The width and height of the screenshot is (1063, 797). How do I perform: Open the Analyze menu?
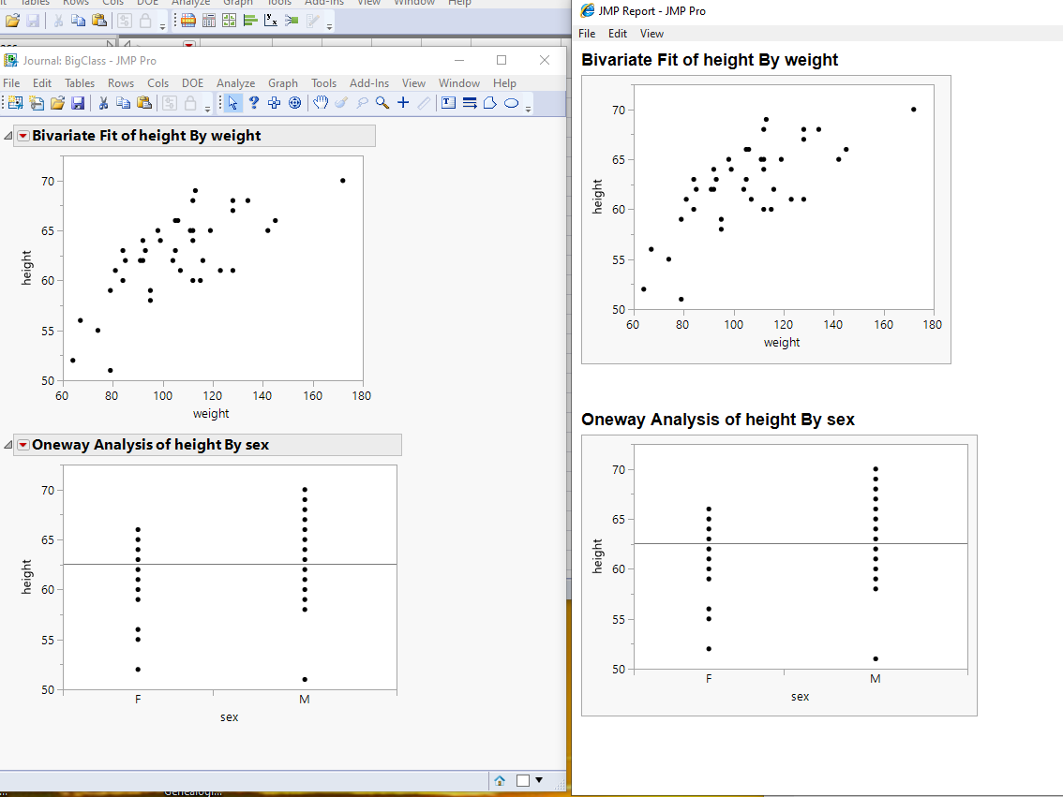point(235,82)
